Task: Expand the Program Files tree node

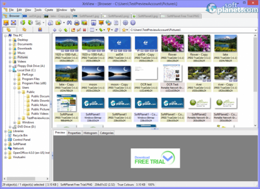Action: pyautogui.click(x=15, y=79)
